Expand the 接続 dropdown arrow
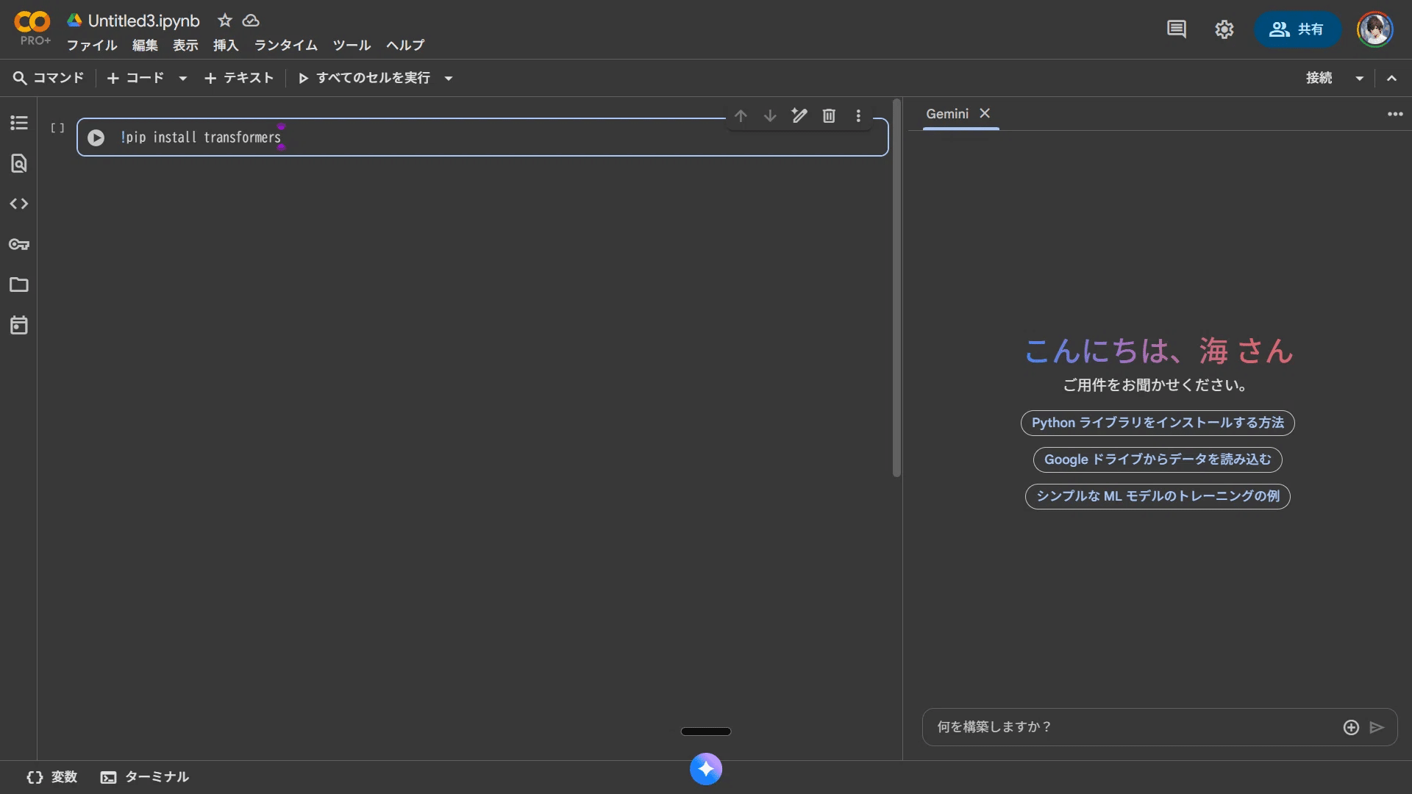1412x794 pixels. click(x=1359, y=79)
